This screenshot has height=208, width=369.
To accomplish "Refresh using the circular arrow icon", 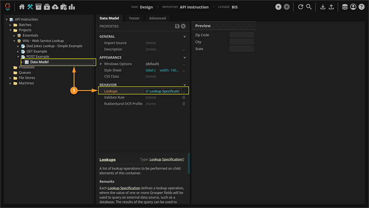I will (x=300, y=7).
